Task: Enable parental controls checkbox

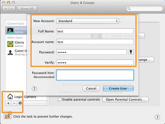Action: point(60,99)
